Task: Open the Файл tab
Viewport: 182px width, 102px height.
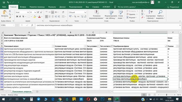Action: pos(4,7)
